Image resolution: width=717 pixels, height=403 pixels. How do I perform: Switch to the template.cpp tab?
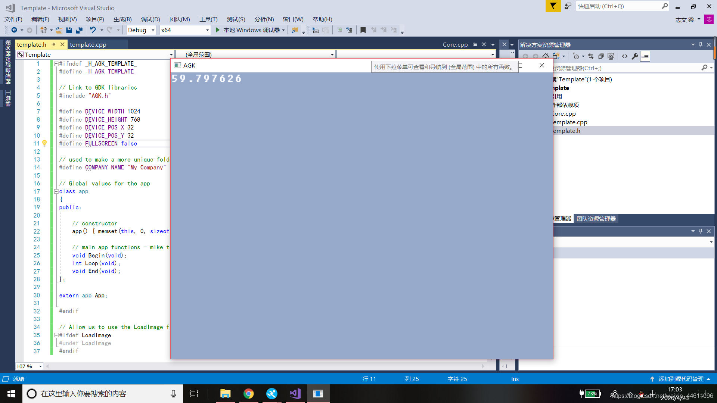tap(88, 45)
